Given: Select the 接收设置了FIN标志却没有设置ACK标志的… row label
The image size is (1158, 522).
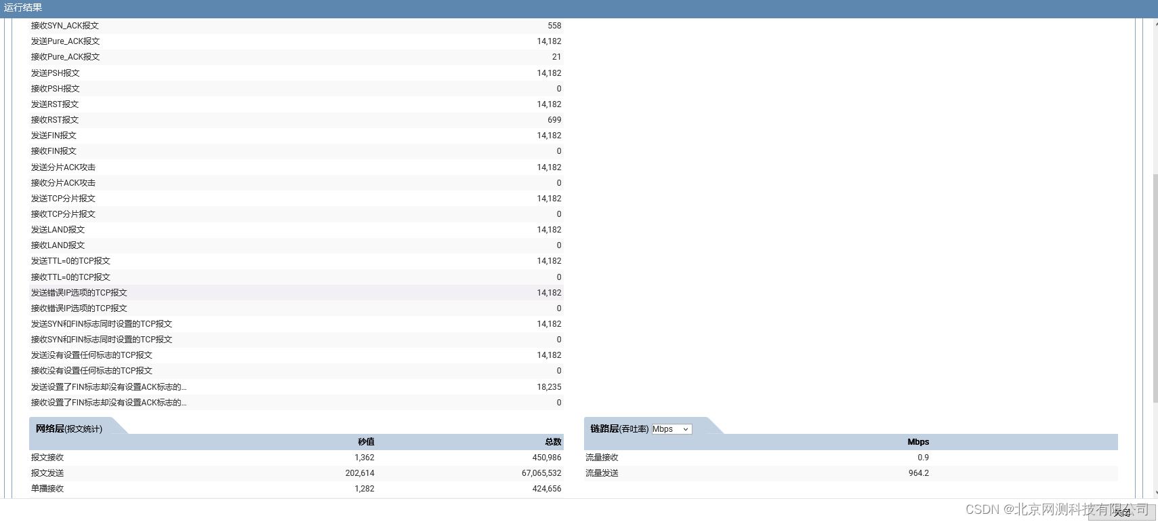Looking at the screenshot, I should 108,403.
